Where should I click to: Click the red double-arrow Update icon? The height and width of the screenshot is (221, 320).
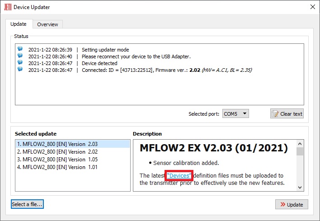pos(282,204)
